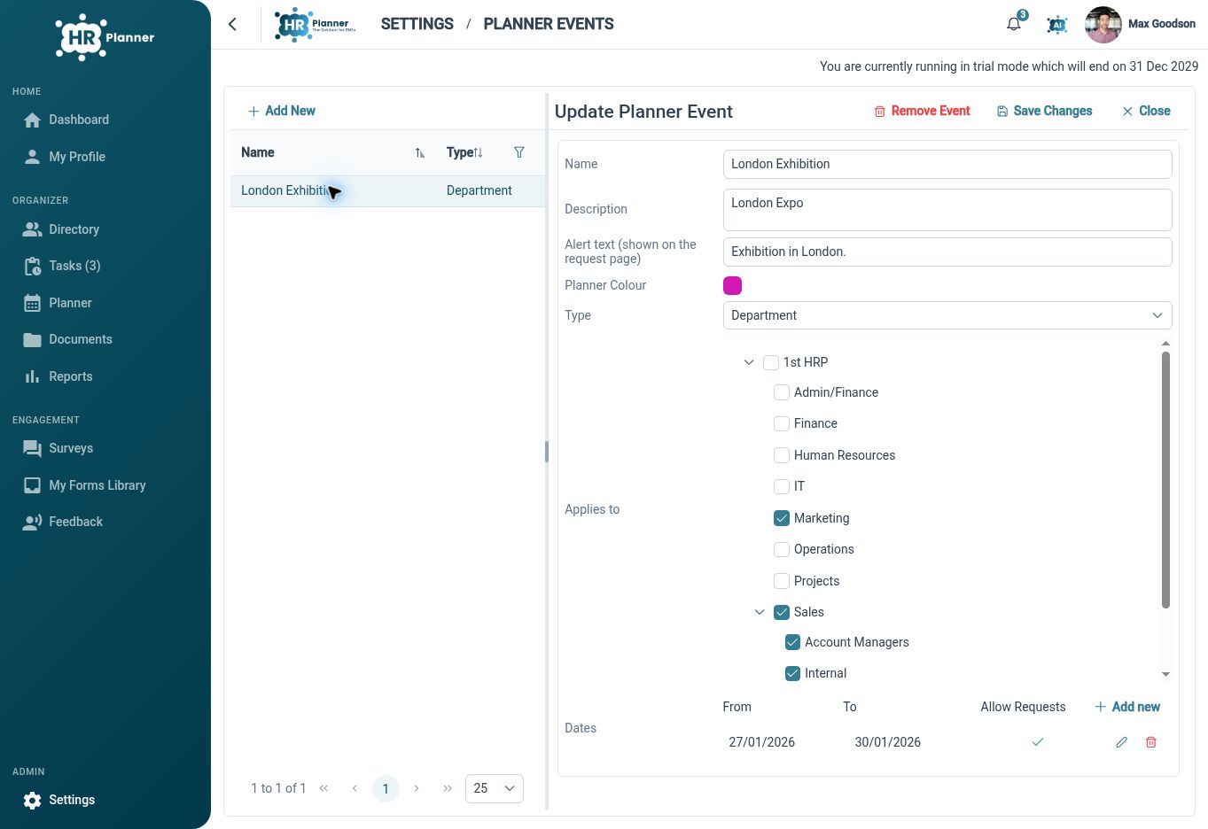Collapse the Sales tree node
Screen dimensions: 1208x829
(x=760, y=612)
